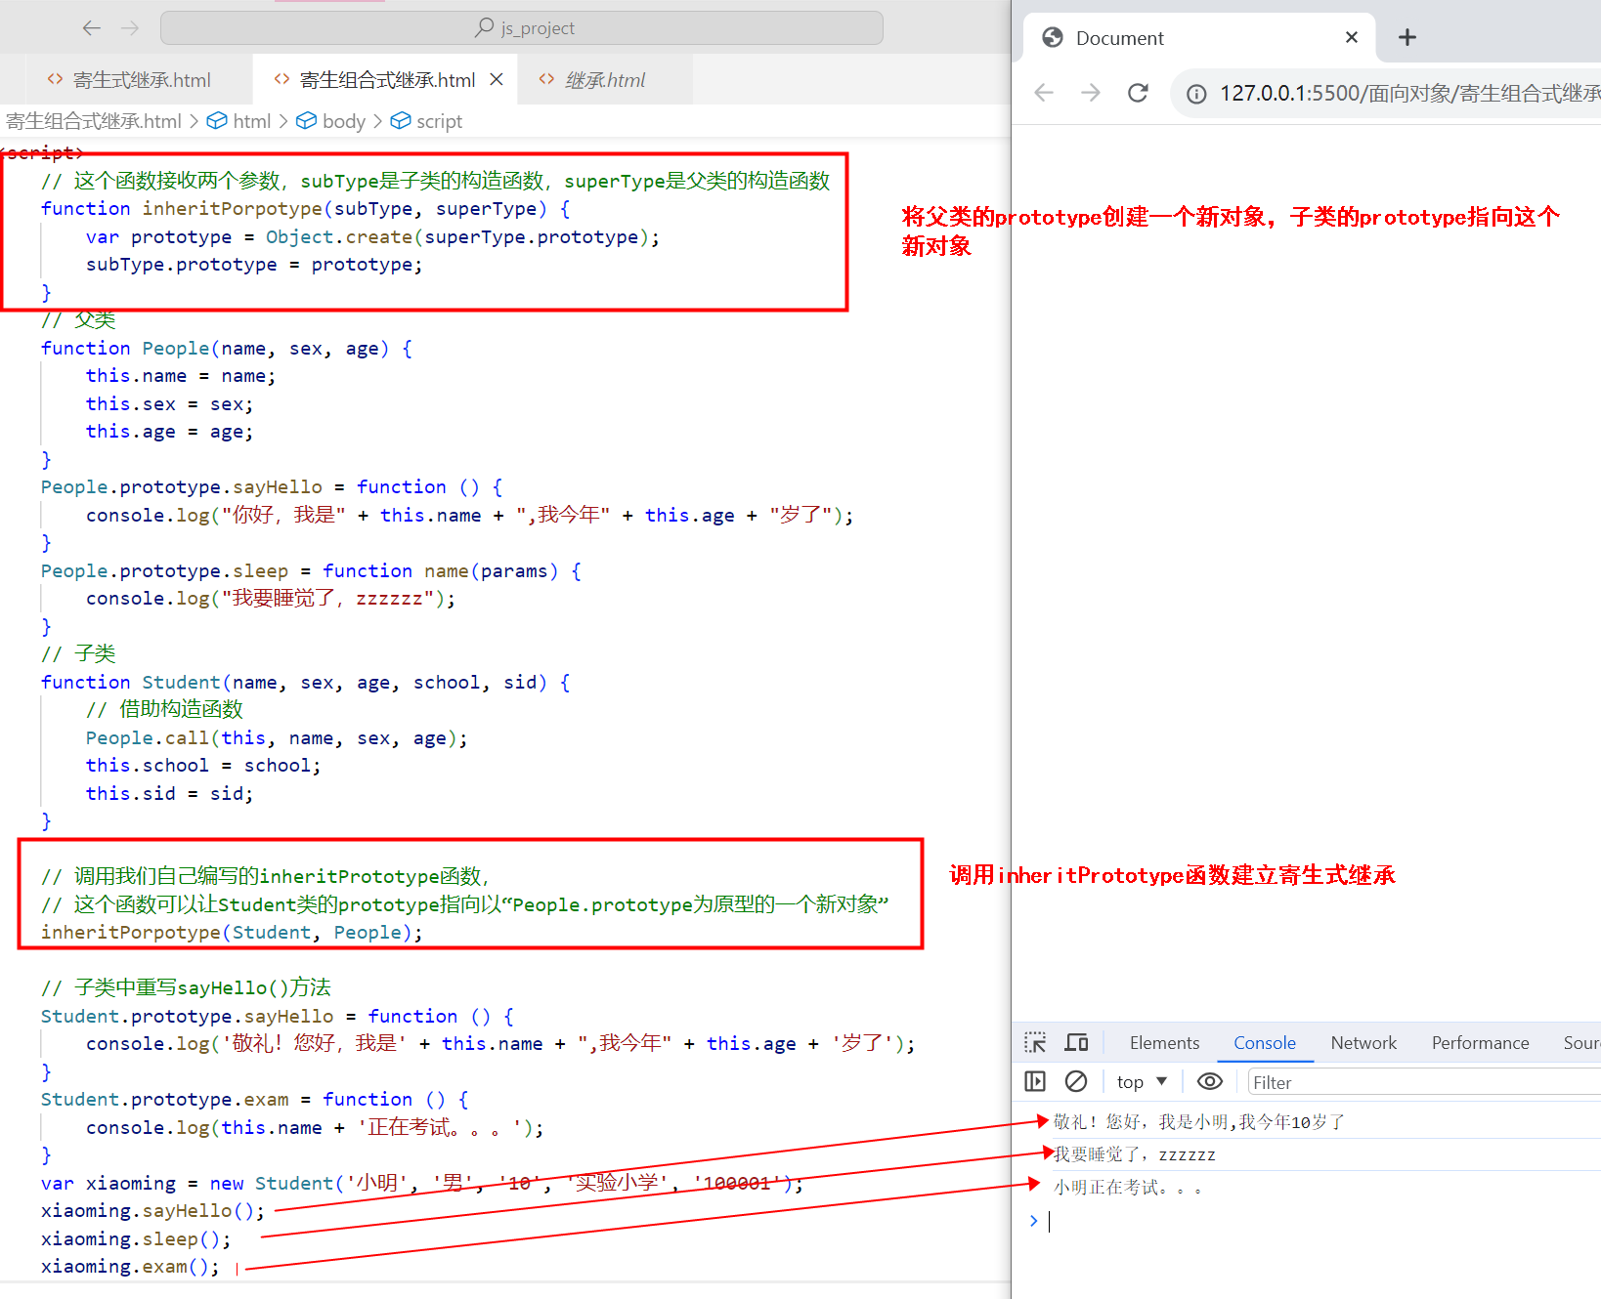Screen dimensions: 1601x1299
Task: Click the console message 我要睡觉了，zzzzzz
Action: [x=1134, y=1154]
